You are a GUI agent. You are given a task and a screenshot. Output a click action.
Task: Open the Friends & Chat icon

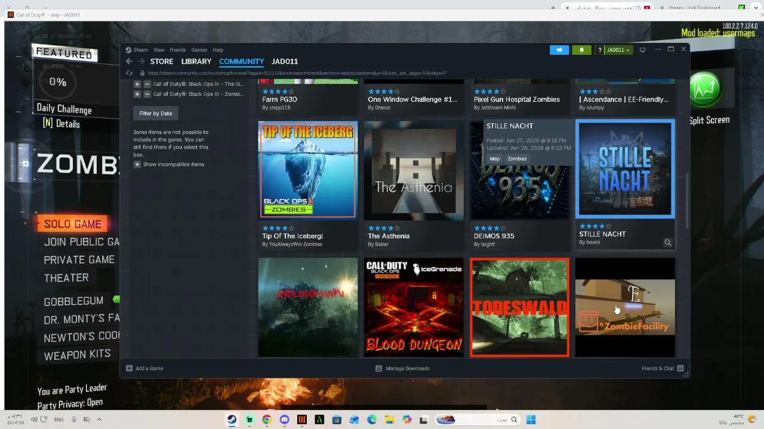click(x=680, y=368)
